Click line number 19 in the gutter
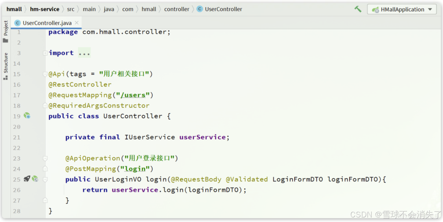 tap(17, 116)
